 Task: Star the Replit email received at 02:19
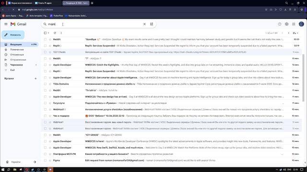pyautogui.click(x=50, y=46)
